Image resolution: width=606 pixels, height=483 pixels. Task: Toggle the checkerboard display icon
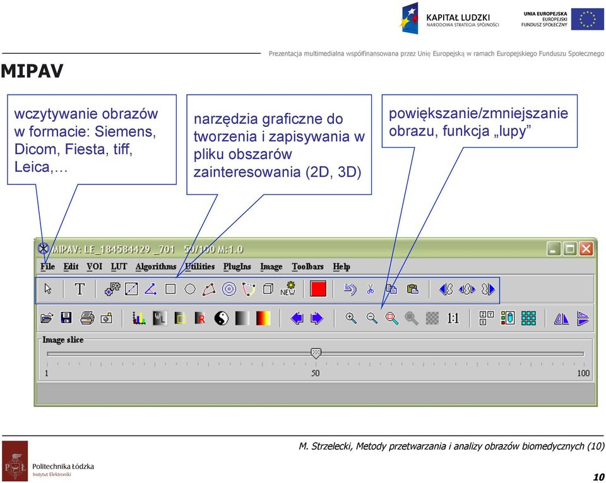tap(432, 318)
